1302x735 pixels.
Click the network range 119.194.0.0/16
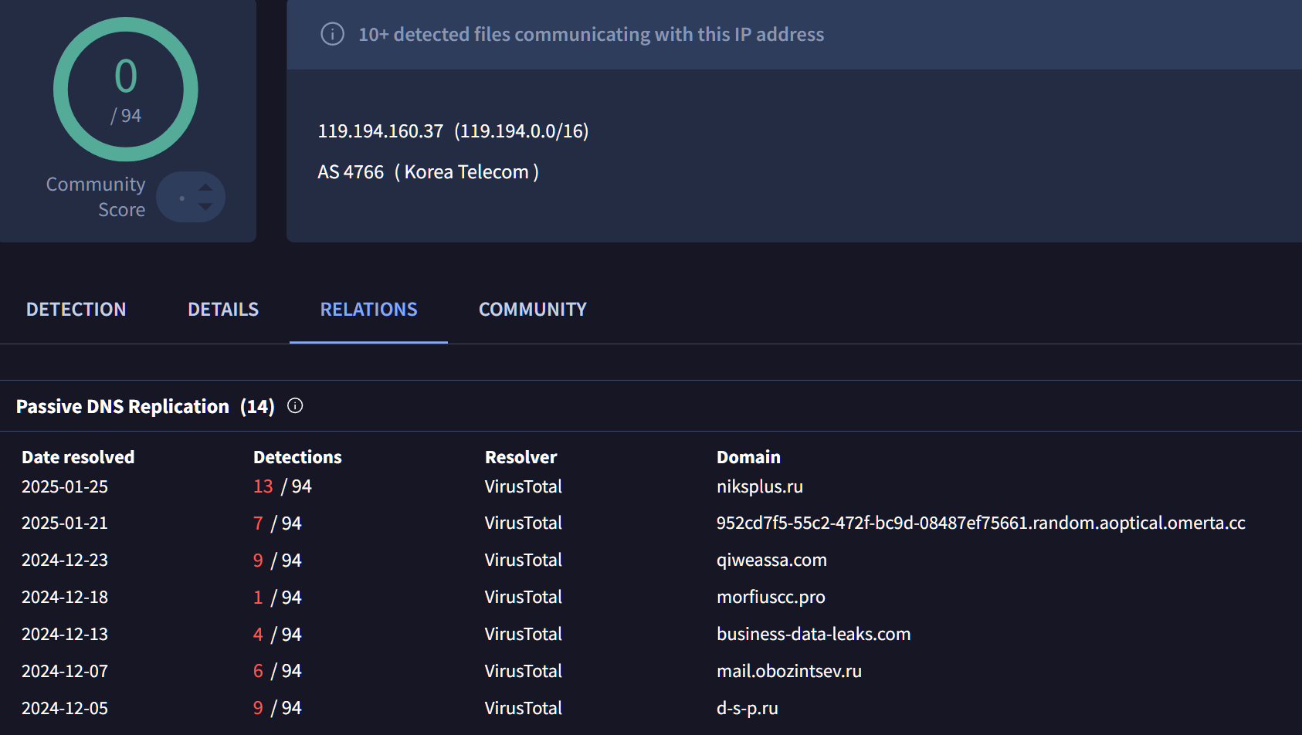[521, 131]
